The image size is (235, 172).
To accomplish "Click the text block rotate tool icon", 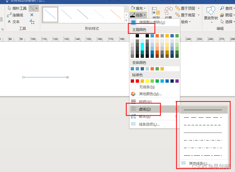I will click(32, 22).
